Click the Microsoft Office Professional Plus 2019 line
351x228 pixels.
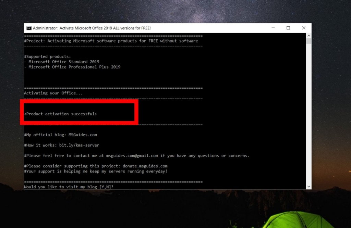[73, 67]
